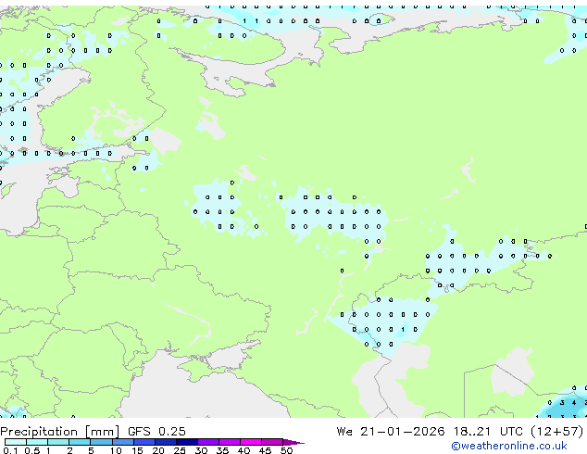587x454 pixels.
Task: Click the 2–5 mm legend swatch
Action: (x=80, y=442)
